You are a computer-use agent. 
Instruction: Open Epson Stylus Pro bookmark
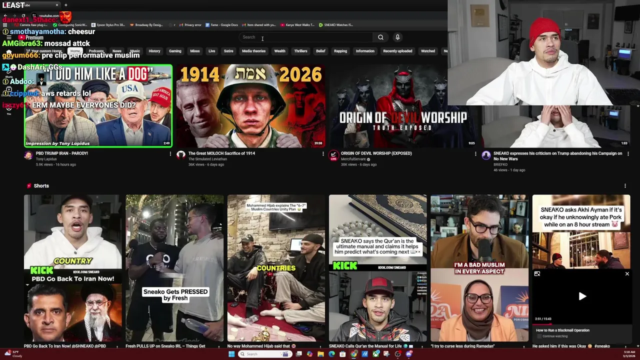coord(108,24)
